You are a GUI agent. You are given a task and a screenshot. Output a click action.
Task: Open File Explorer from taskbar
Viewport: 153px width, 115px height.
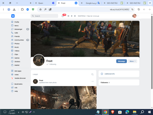coord(135,112)
